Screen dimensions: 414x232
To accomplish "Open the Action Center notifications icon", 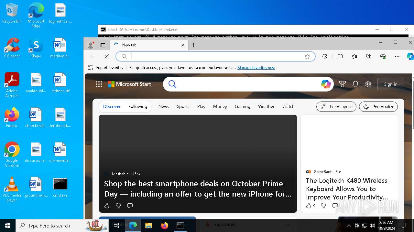I will point(403,226).
